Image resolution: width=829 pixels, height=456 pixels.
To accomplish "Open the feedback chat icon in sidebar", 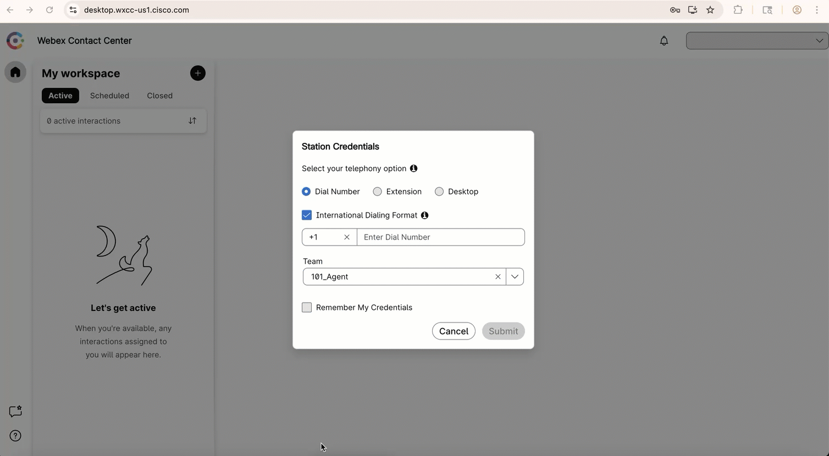I will tap(15, 411).
